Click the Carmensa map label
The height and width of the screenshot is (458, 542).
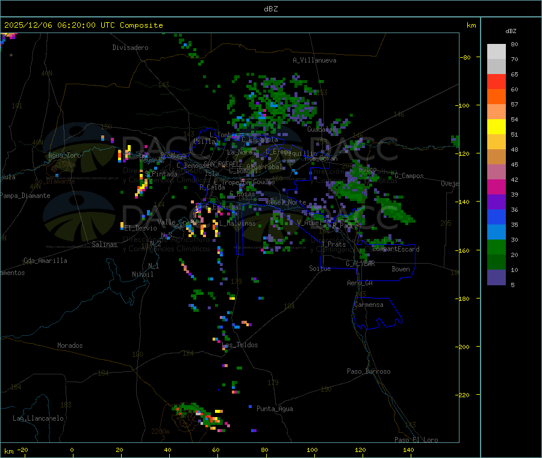point(369,305)
